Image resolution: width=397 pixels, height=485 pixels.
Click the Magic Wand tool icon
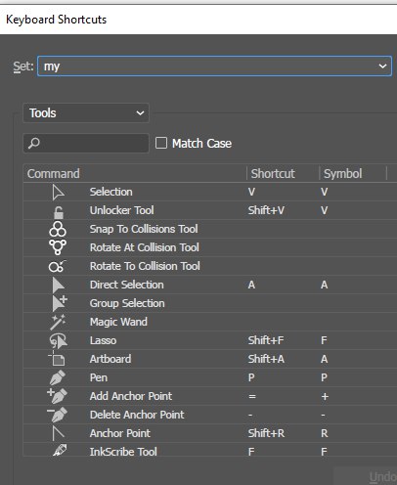point(58,322)
